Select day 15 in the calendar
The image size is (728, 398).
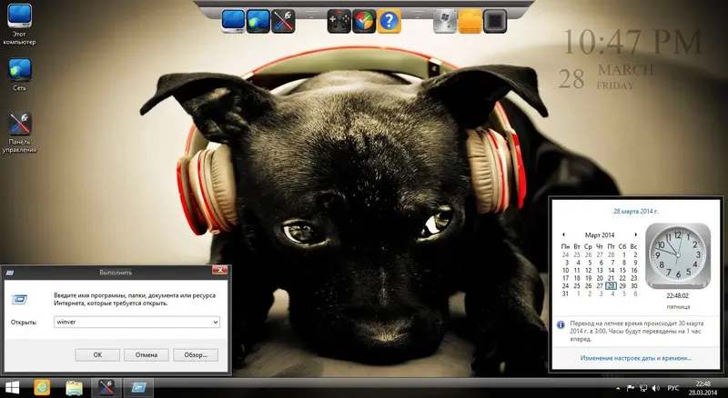coord(622,271)
